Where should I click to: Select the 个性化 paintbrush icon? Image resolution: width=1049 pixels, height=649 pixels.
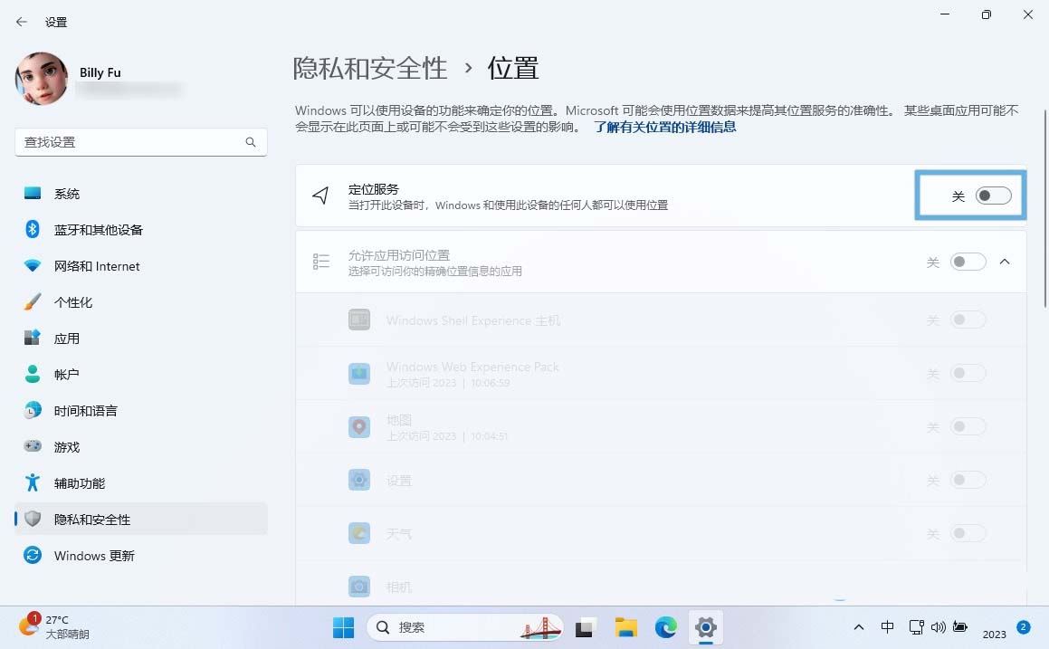[33, 302]
